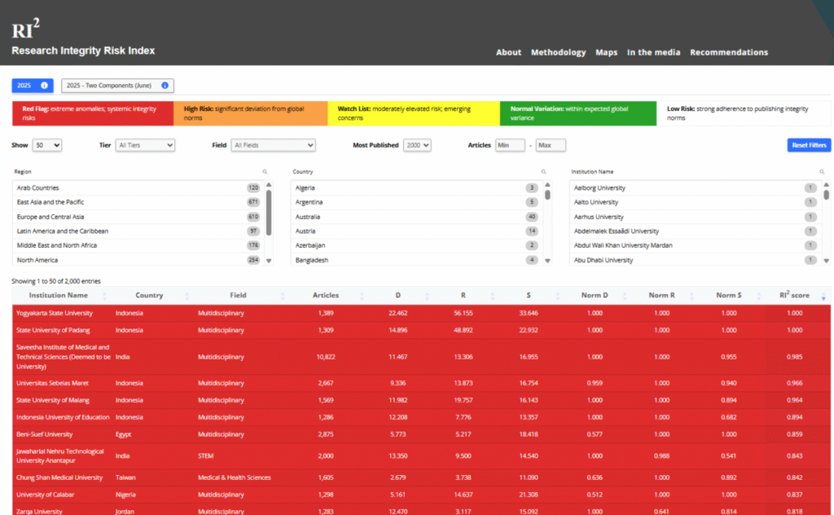Click the Articles Min input field
This screenshot has height=515, width=834.
click(x=510, y=145)
